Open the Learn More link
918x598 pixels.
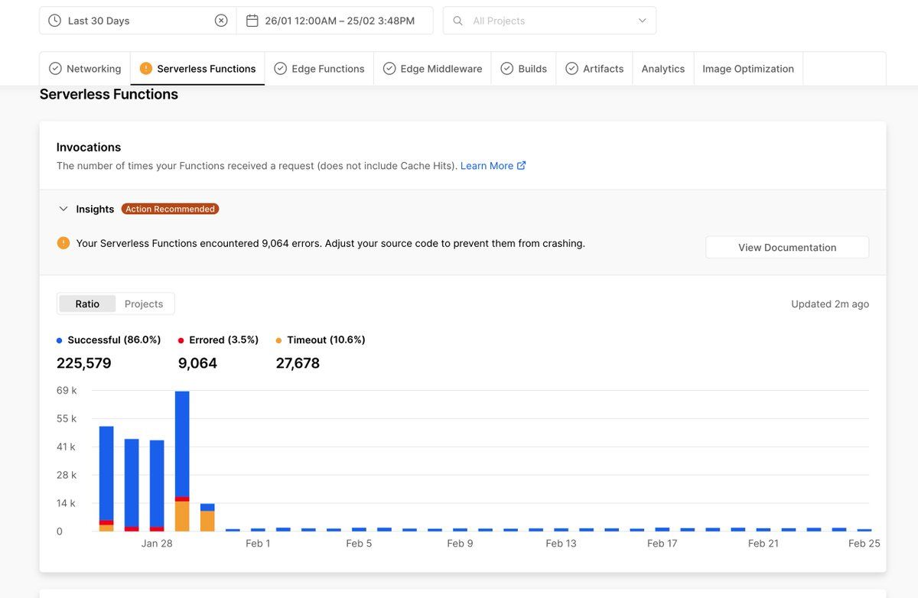487,166
